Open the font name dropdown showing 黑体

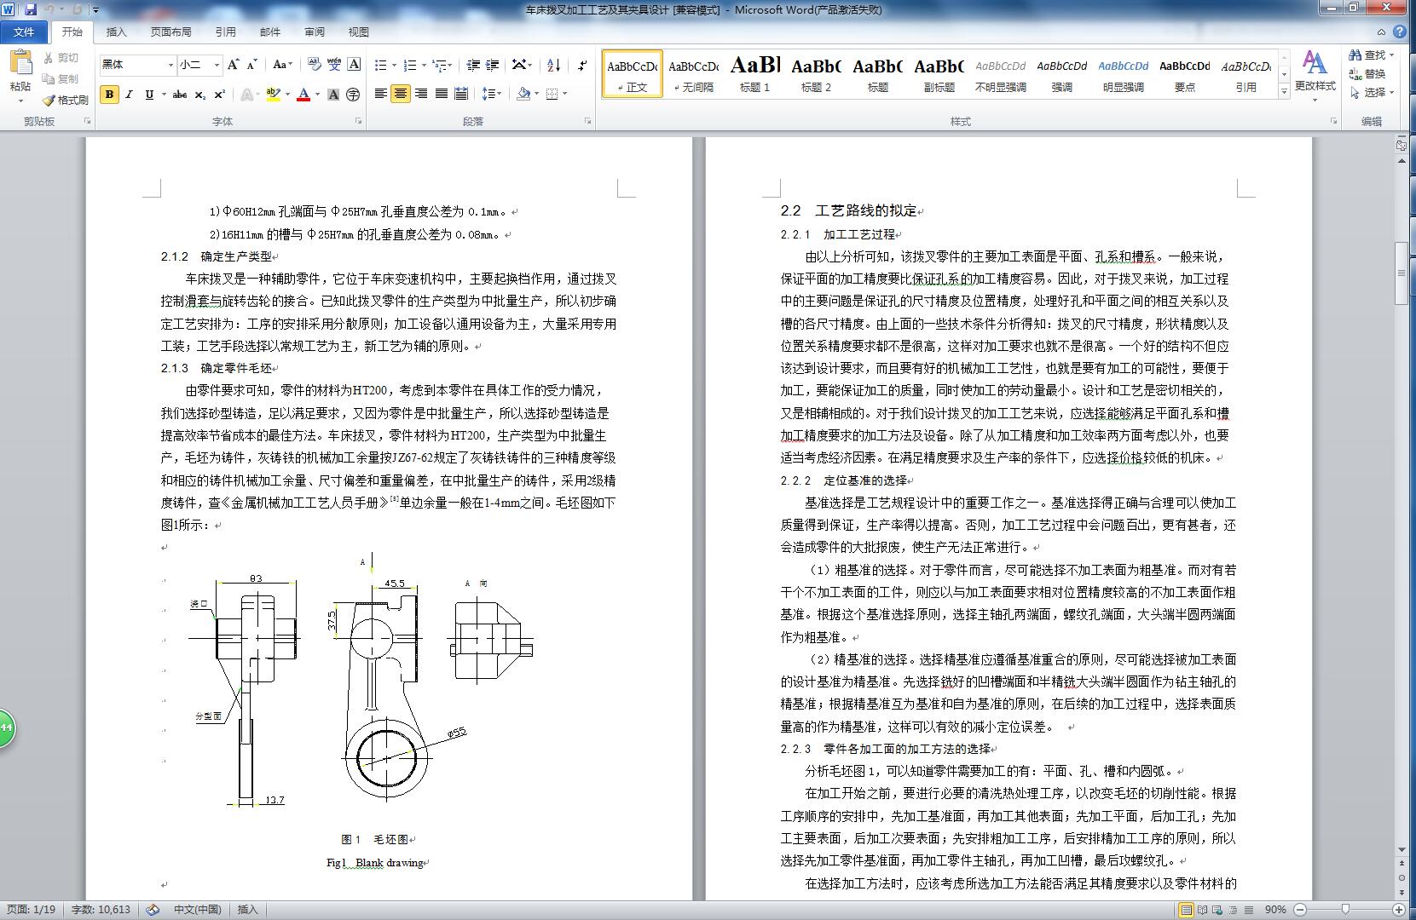(x=169, y=64)
